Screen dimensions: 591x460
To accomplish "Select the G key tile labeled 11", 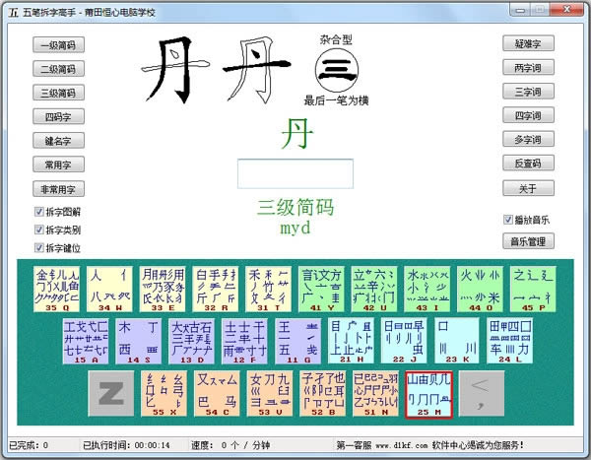I will tap(297, 341).
